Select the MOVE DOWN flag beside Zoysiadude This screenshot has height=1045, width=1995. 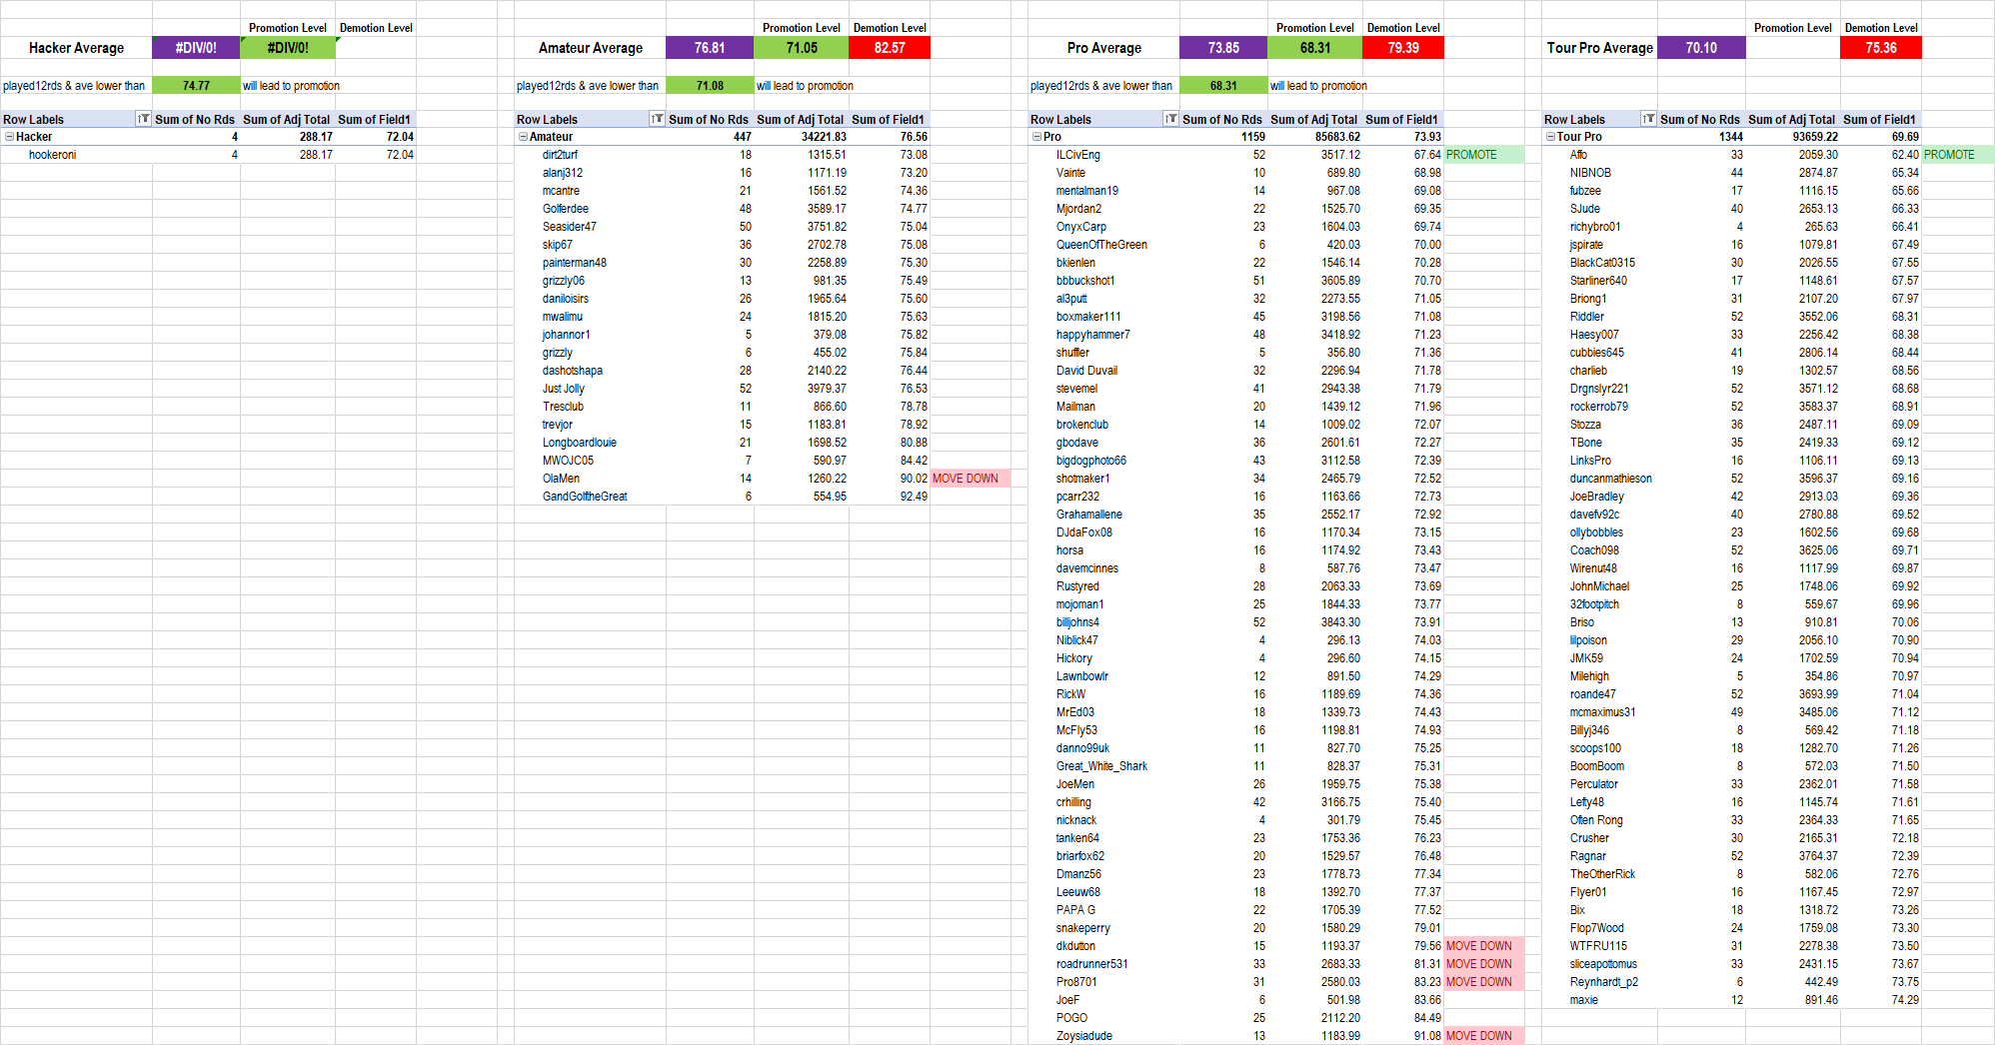point(1481,1036)
